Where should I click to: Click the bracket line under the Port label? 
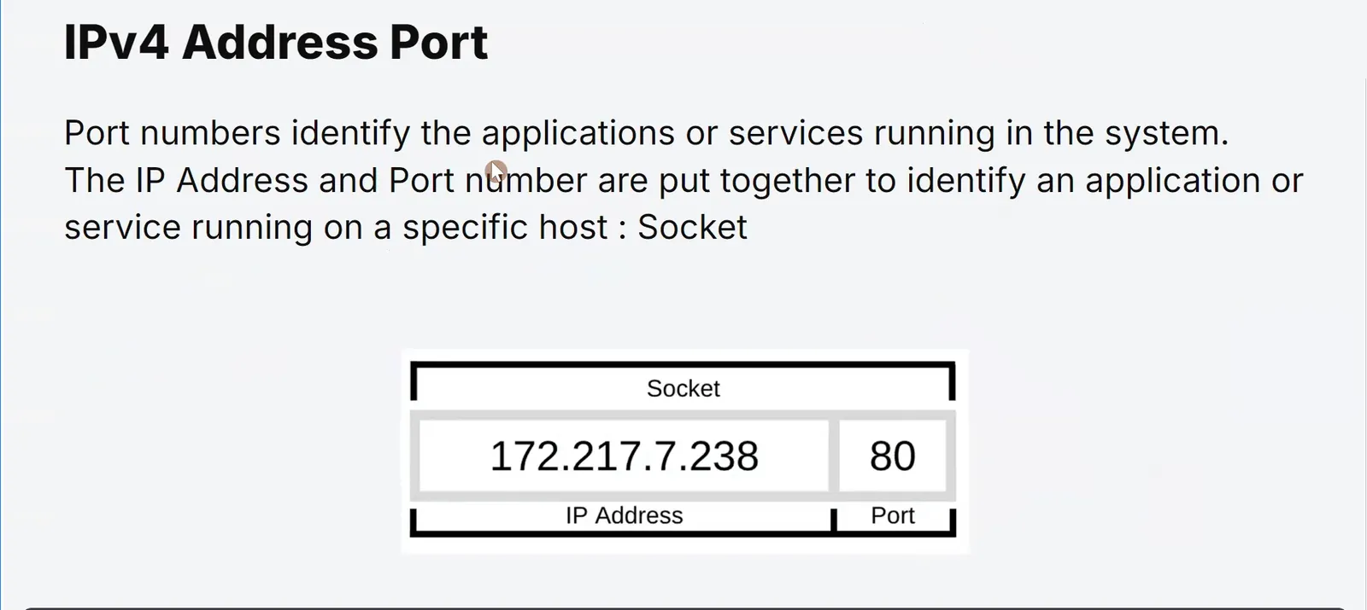[x=894, y=534]
